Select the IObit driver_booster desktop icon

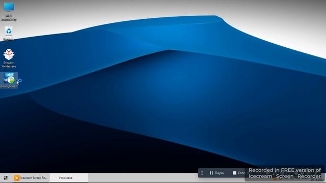click(9, 80)
